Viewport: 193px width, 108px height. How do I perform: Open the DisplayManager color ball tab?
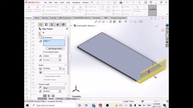coord(63,25)
